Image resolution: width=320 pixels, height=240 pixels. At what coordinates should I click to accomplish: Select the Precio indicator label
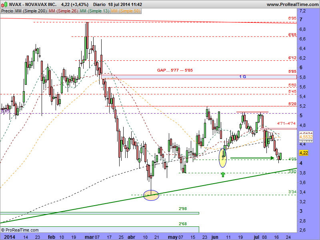pyautogui.click(x=7, y=11)
